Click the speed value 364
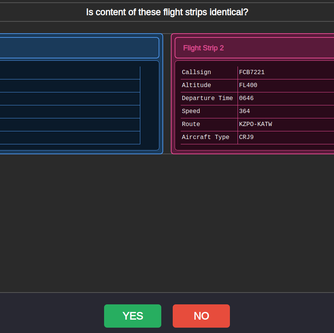The width and height of the screenshot is (334, 333). tap(244, 111)
